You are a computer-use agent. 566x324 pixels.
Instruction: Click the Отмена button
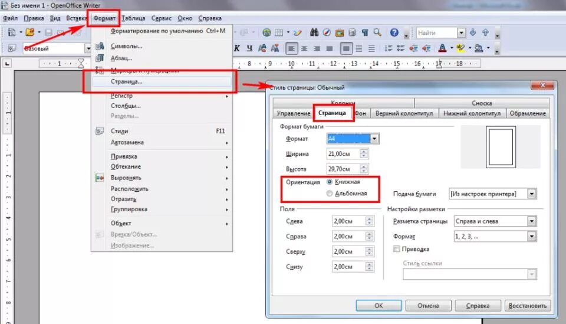coord(428,306)
